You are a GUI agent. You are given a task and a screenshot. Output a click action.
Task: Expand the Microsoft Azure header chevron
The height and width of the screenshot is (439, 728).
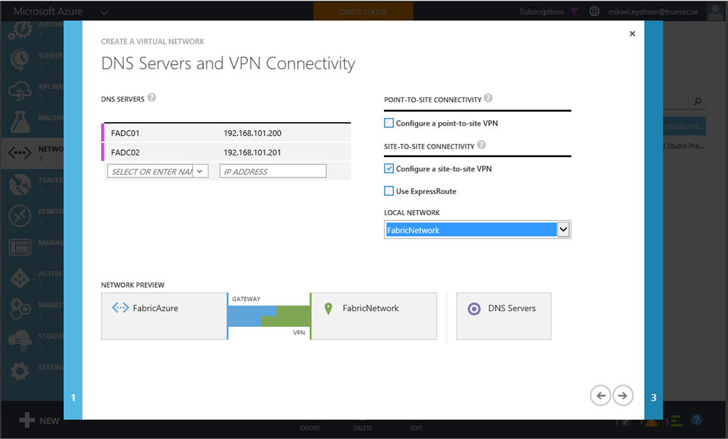[105, 11]
